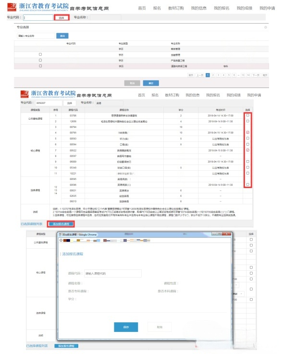The height and width of the screenshot is (354, 283).
Task: Click the 选择 button beside code 3050207
Action: point(70,103)
